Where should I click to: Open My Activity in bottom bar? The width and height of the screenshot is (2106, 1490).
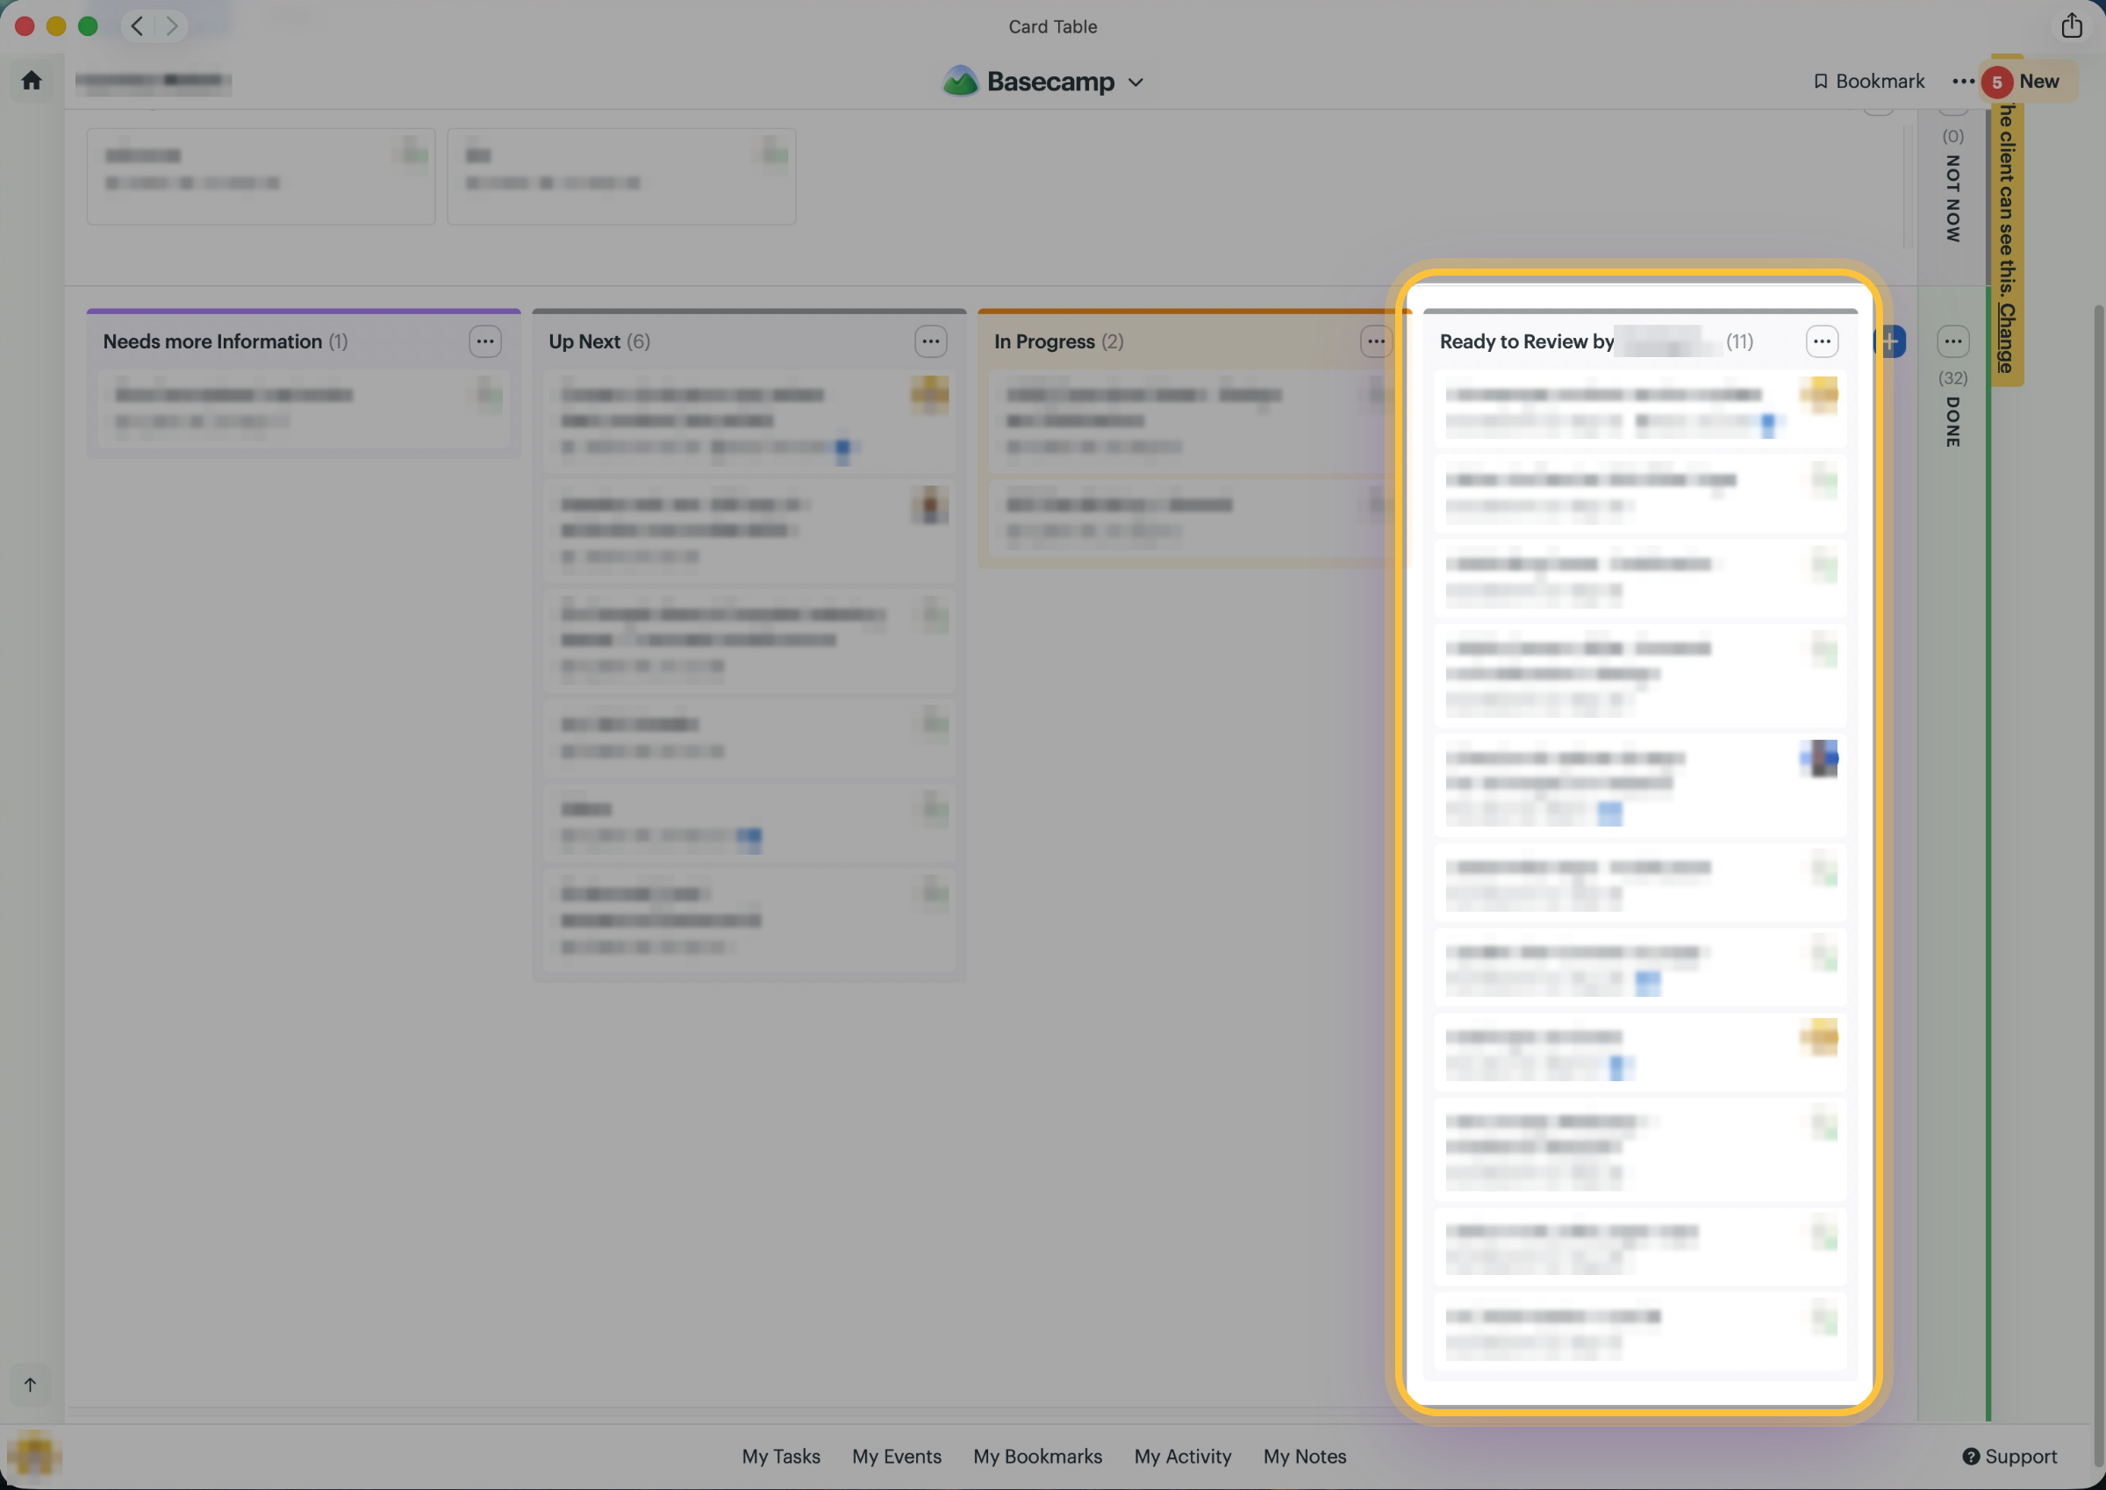1182,1456
